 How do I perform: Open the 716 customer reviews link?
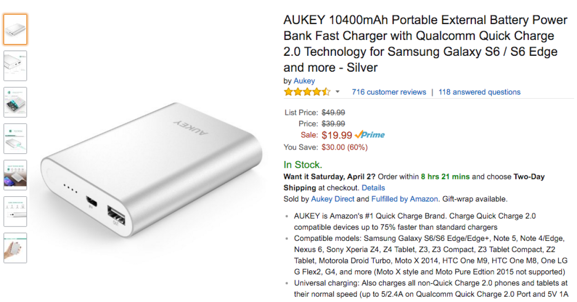point(389,92)
